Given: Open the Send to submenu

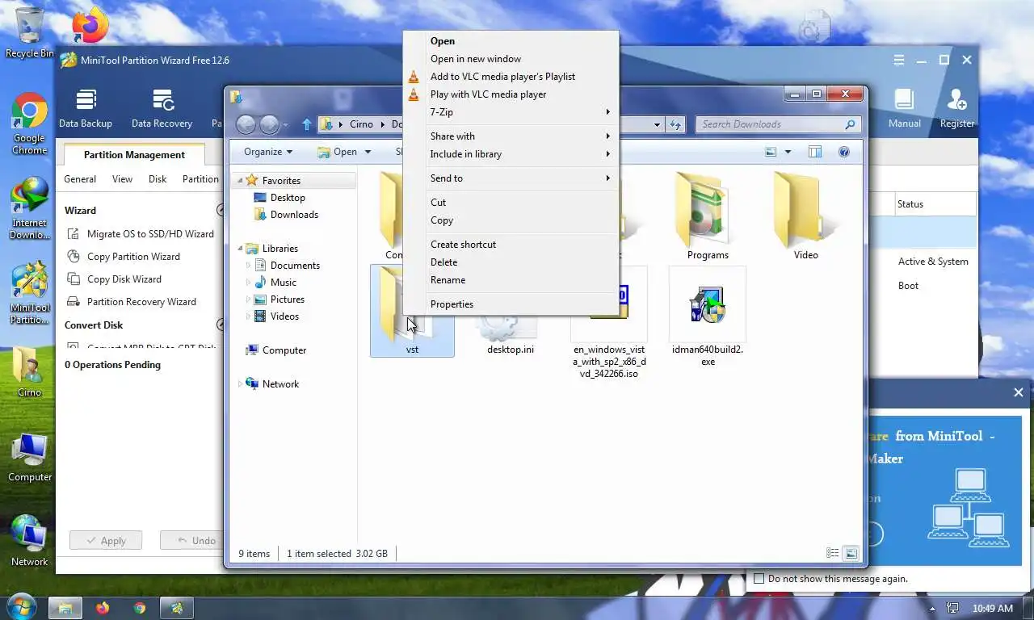Looking at the screenshot, I should coord(511,178).
